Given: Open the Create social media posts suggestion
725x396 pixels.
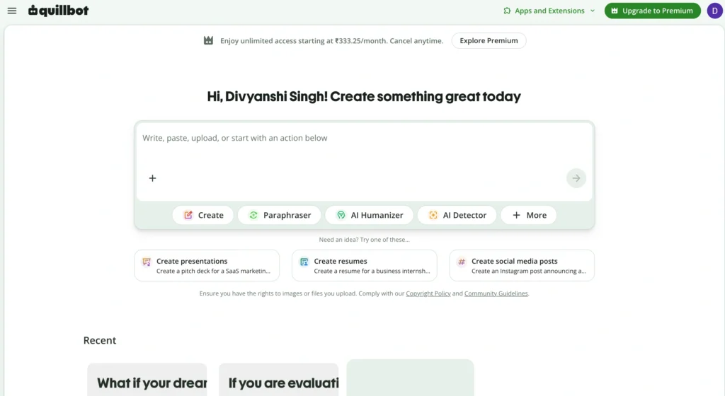Looking at the screenshot, I should [522, 265].
